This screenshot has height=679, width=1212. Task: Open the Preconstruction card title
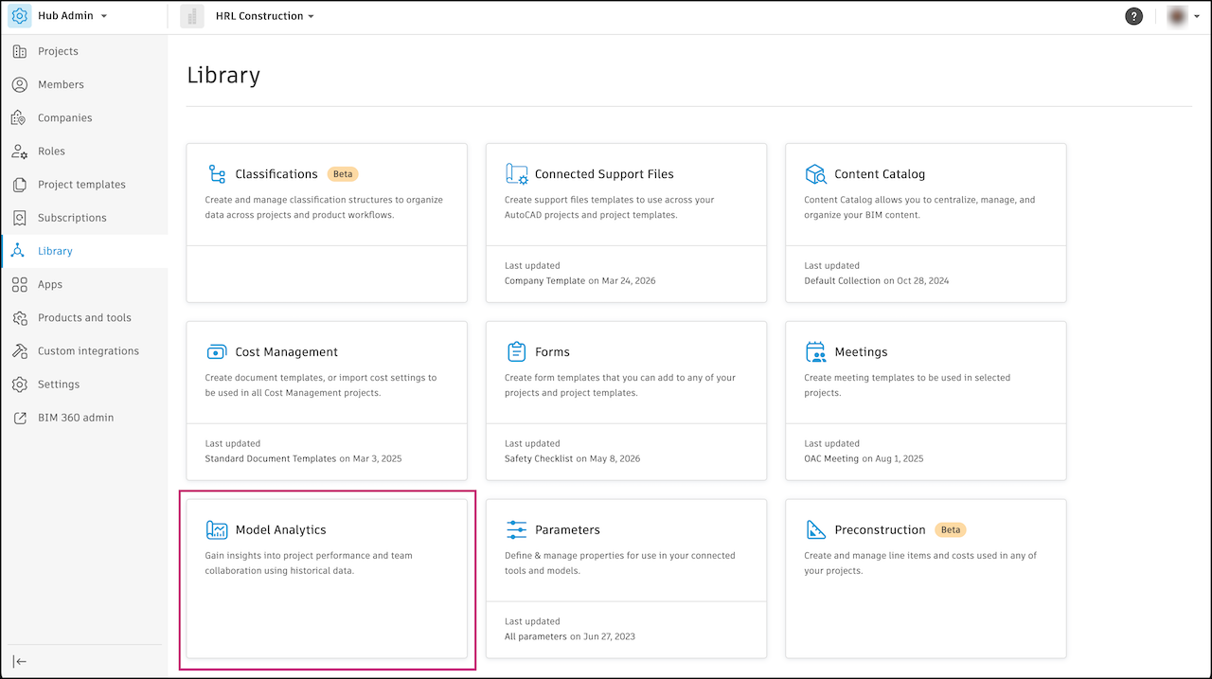[880, 530]
